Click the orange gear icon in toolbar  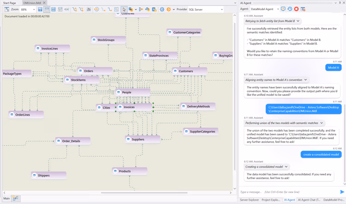coord(168,10)
